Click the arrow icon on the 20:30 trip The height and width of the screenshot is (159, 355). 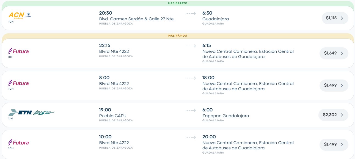click(191, 13)
